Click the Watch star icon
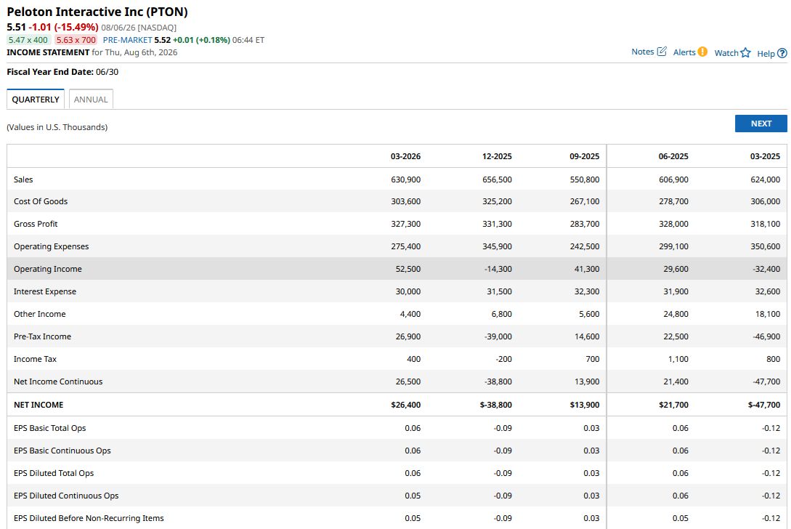Screen dimensions: 791x529 [745, 52]
